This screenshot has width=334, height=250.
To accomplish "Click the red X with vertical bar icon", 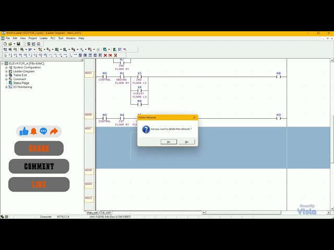I will coord(110,55).
